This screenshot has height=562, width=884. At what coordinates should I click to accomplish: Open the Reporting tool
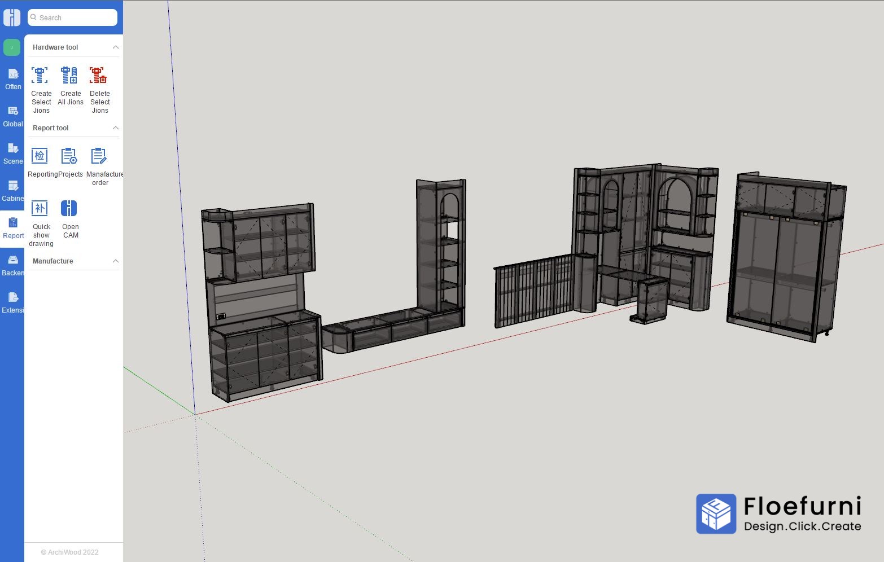pos(40,156)
